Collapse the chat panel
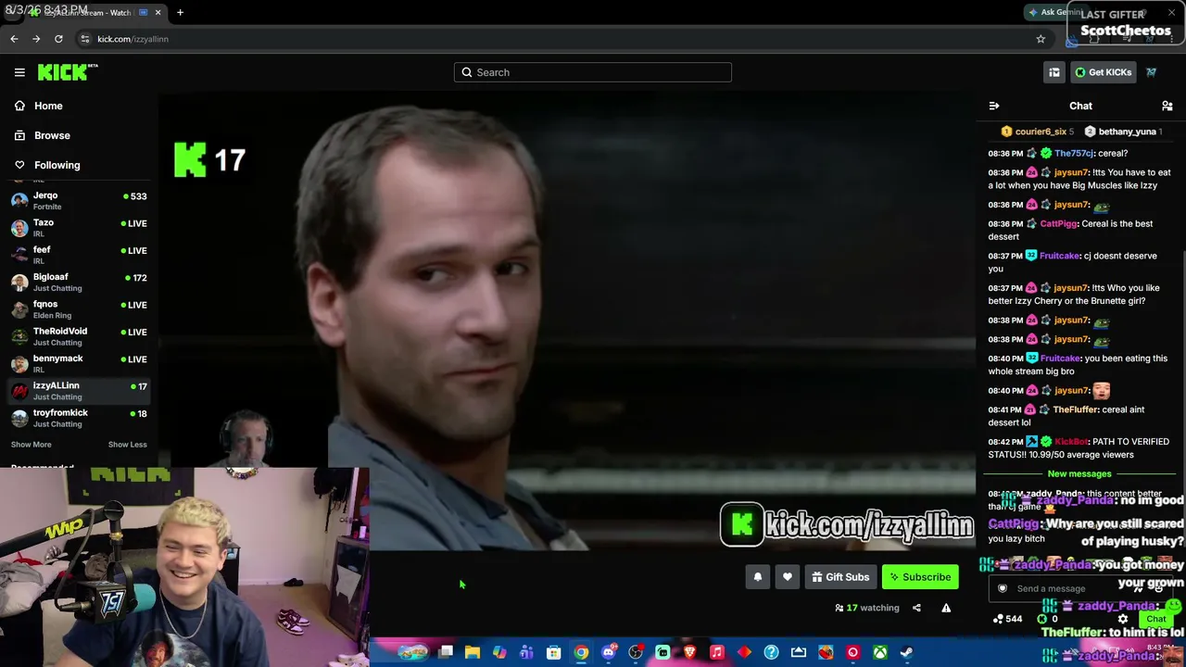 click(994, 106)
